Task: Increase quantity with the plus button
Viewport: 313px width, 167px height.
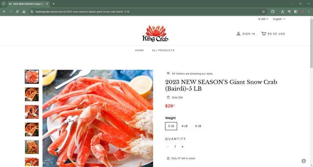Action: [182, 147]
